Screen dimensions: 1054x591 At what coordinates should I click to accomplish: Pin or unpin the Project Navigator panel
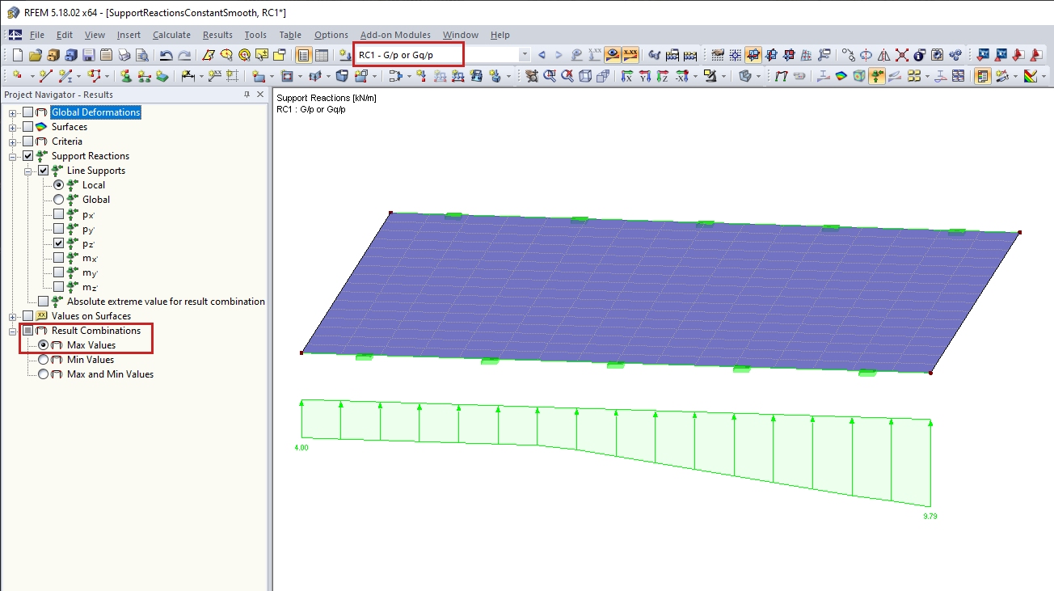247,95
